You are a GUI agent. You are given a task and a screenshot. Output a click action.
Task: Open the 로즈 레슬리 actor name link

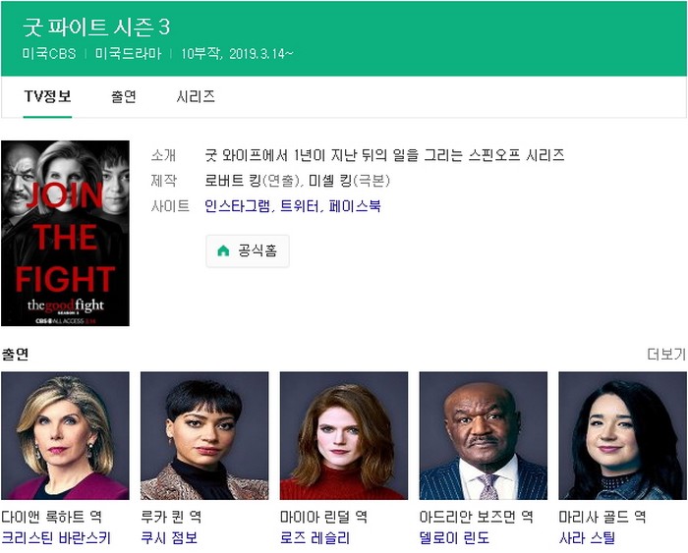[315, 537]
